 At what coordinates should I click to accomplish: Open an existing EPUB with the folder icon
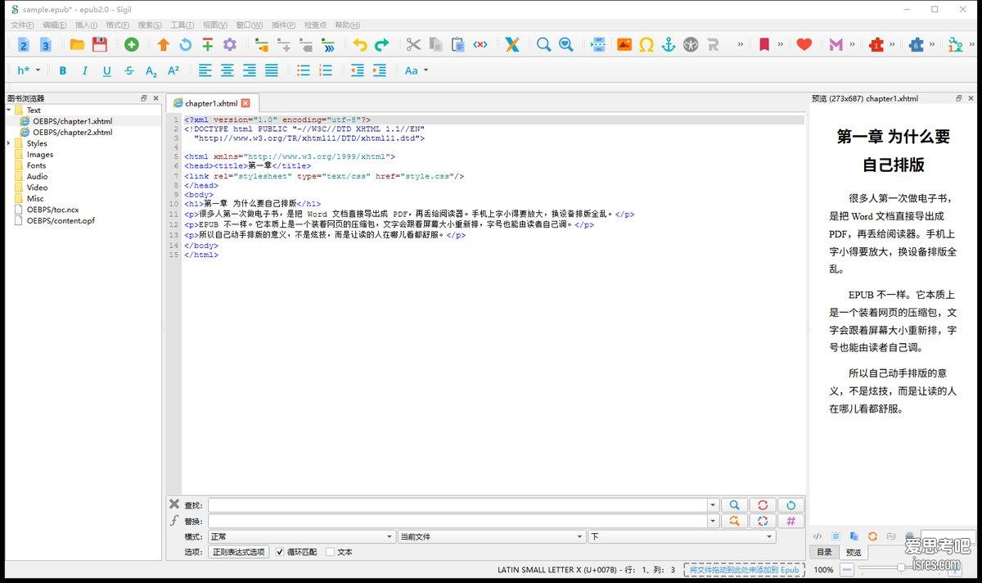click(77, 45)
